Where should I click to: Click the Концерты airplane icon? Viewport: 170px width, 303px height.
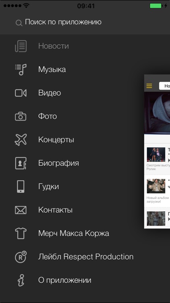click(x=21, y=139)
